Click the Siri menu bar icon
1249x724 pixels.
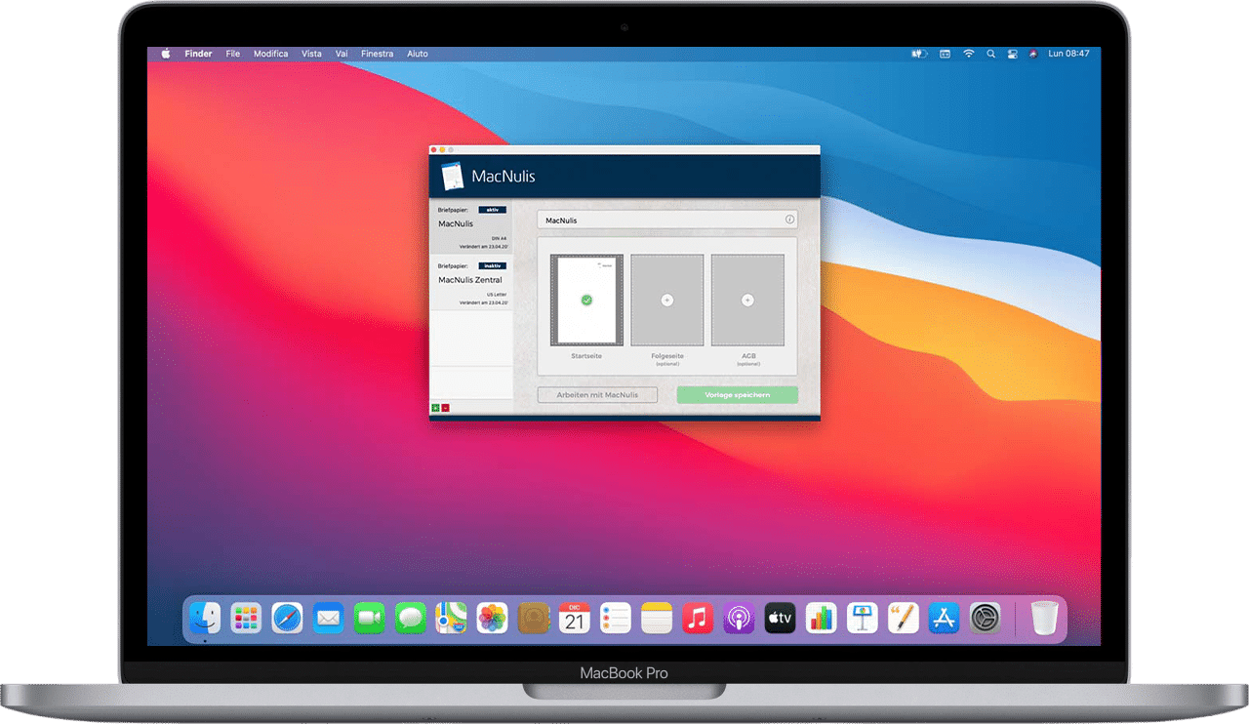1034,54
